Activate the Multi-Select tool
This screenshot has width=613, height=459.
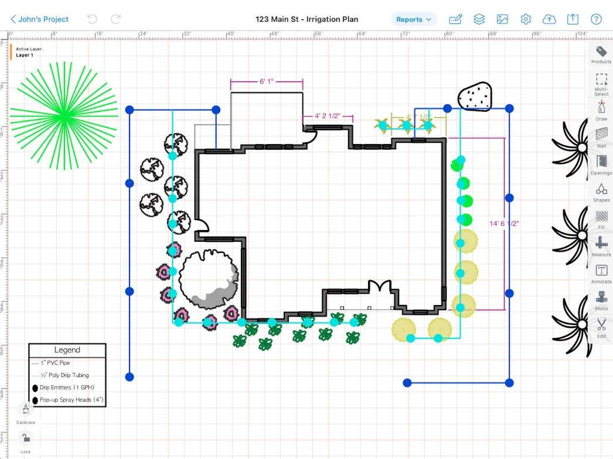click(x=601, y=84)
